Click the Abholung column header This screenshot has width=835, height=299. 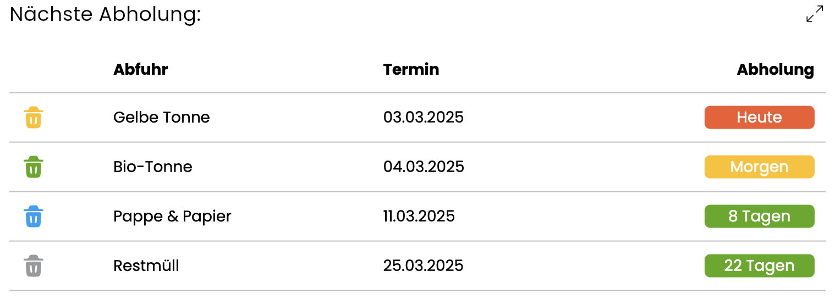pos(775,70)
